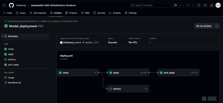Switch to the Projects tab

[x=71, y=13]
